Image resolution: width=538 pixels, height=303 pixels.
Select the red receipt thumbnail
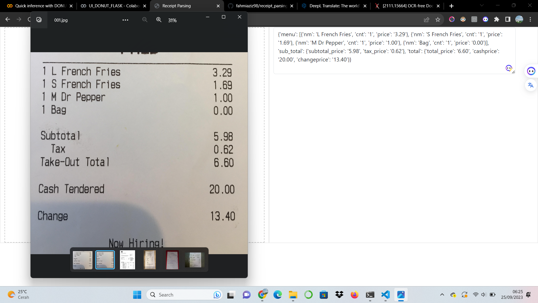click(x=172, y=260)
